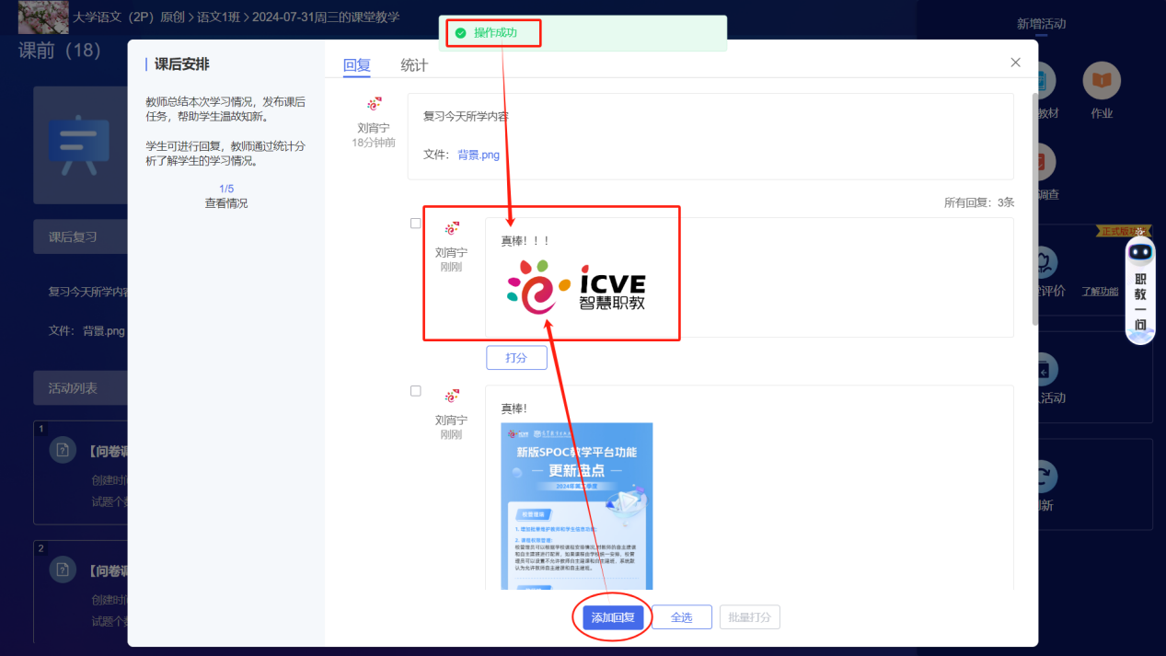Tick the checkbox for the 真棒!!! reply
The height and width of the screenshot is (656, 1166).
416,224
